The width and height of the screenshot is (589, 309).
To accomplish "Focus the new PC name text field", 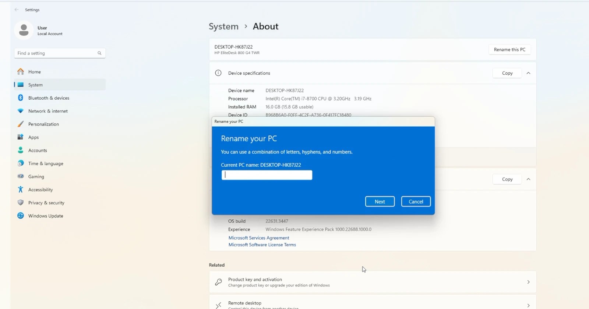I will pyautogui.click(x=267, y=175).
